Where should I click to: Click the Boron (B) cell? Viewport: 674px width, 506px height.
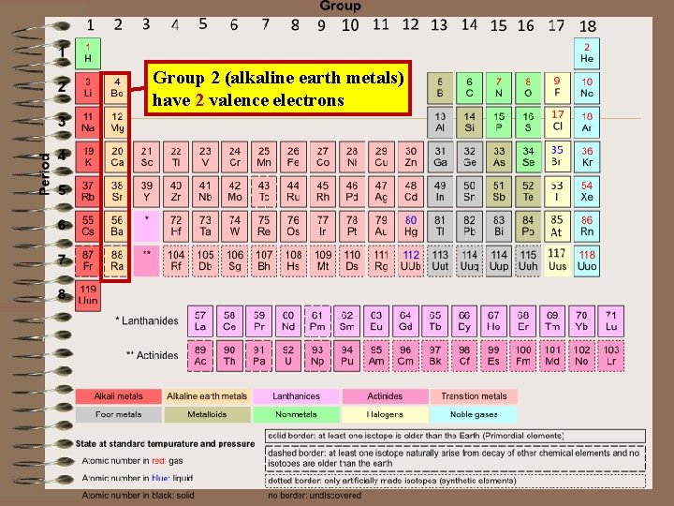(x=440, y=88)
